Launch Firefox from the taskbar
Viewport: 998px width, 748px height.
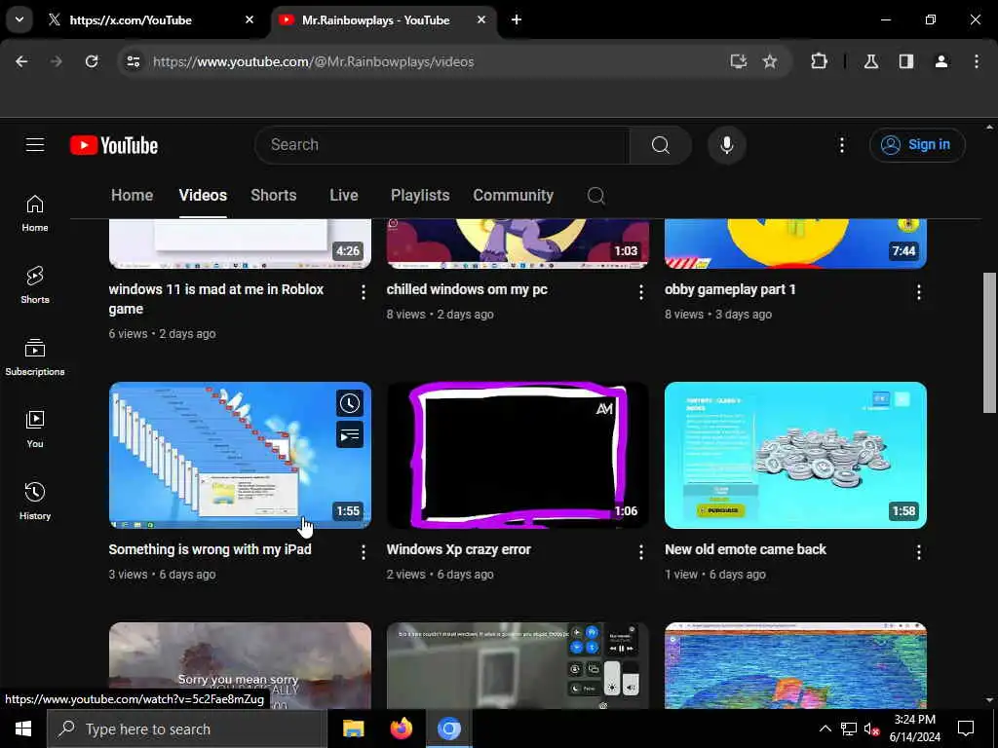point(401,729)
